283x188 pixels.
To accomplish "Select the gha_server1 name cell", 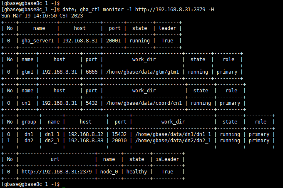I will [38, 41].
